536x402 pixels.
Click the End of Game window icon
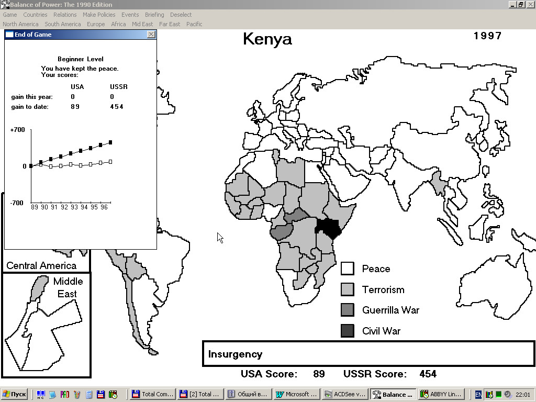pos(9,35)
